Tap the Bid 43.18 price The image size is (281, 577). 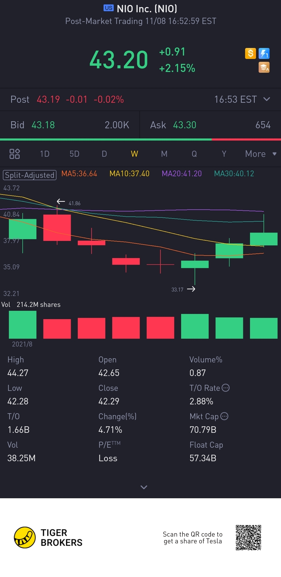[43, 125]
